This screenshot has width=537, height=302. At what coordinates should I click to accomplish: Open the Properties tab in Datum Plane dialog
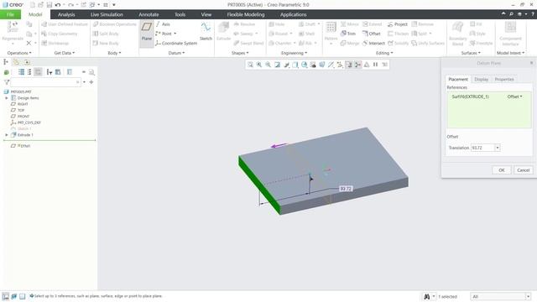pos(504,79)
